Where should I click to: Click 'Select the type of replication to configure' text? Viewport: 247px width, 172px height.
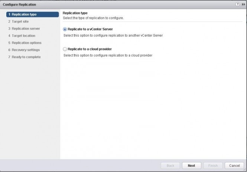[93, 18]
